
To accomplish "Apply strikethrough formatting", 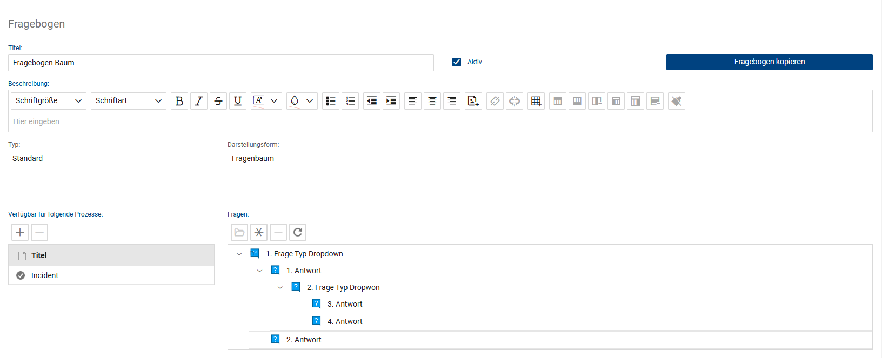I will [x=218, y=101].
